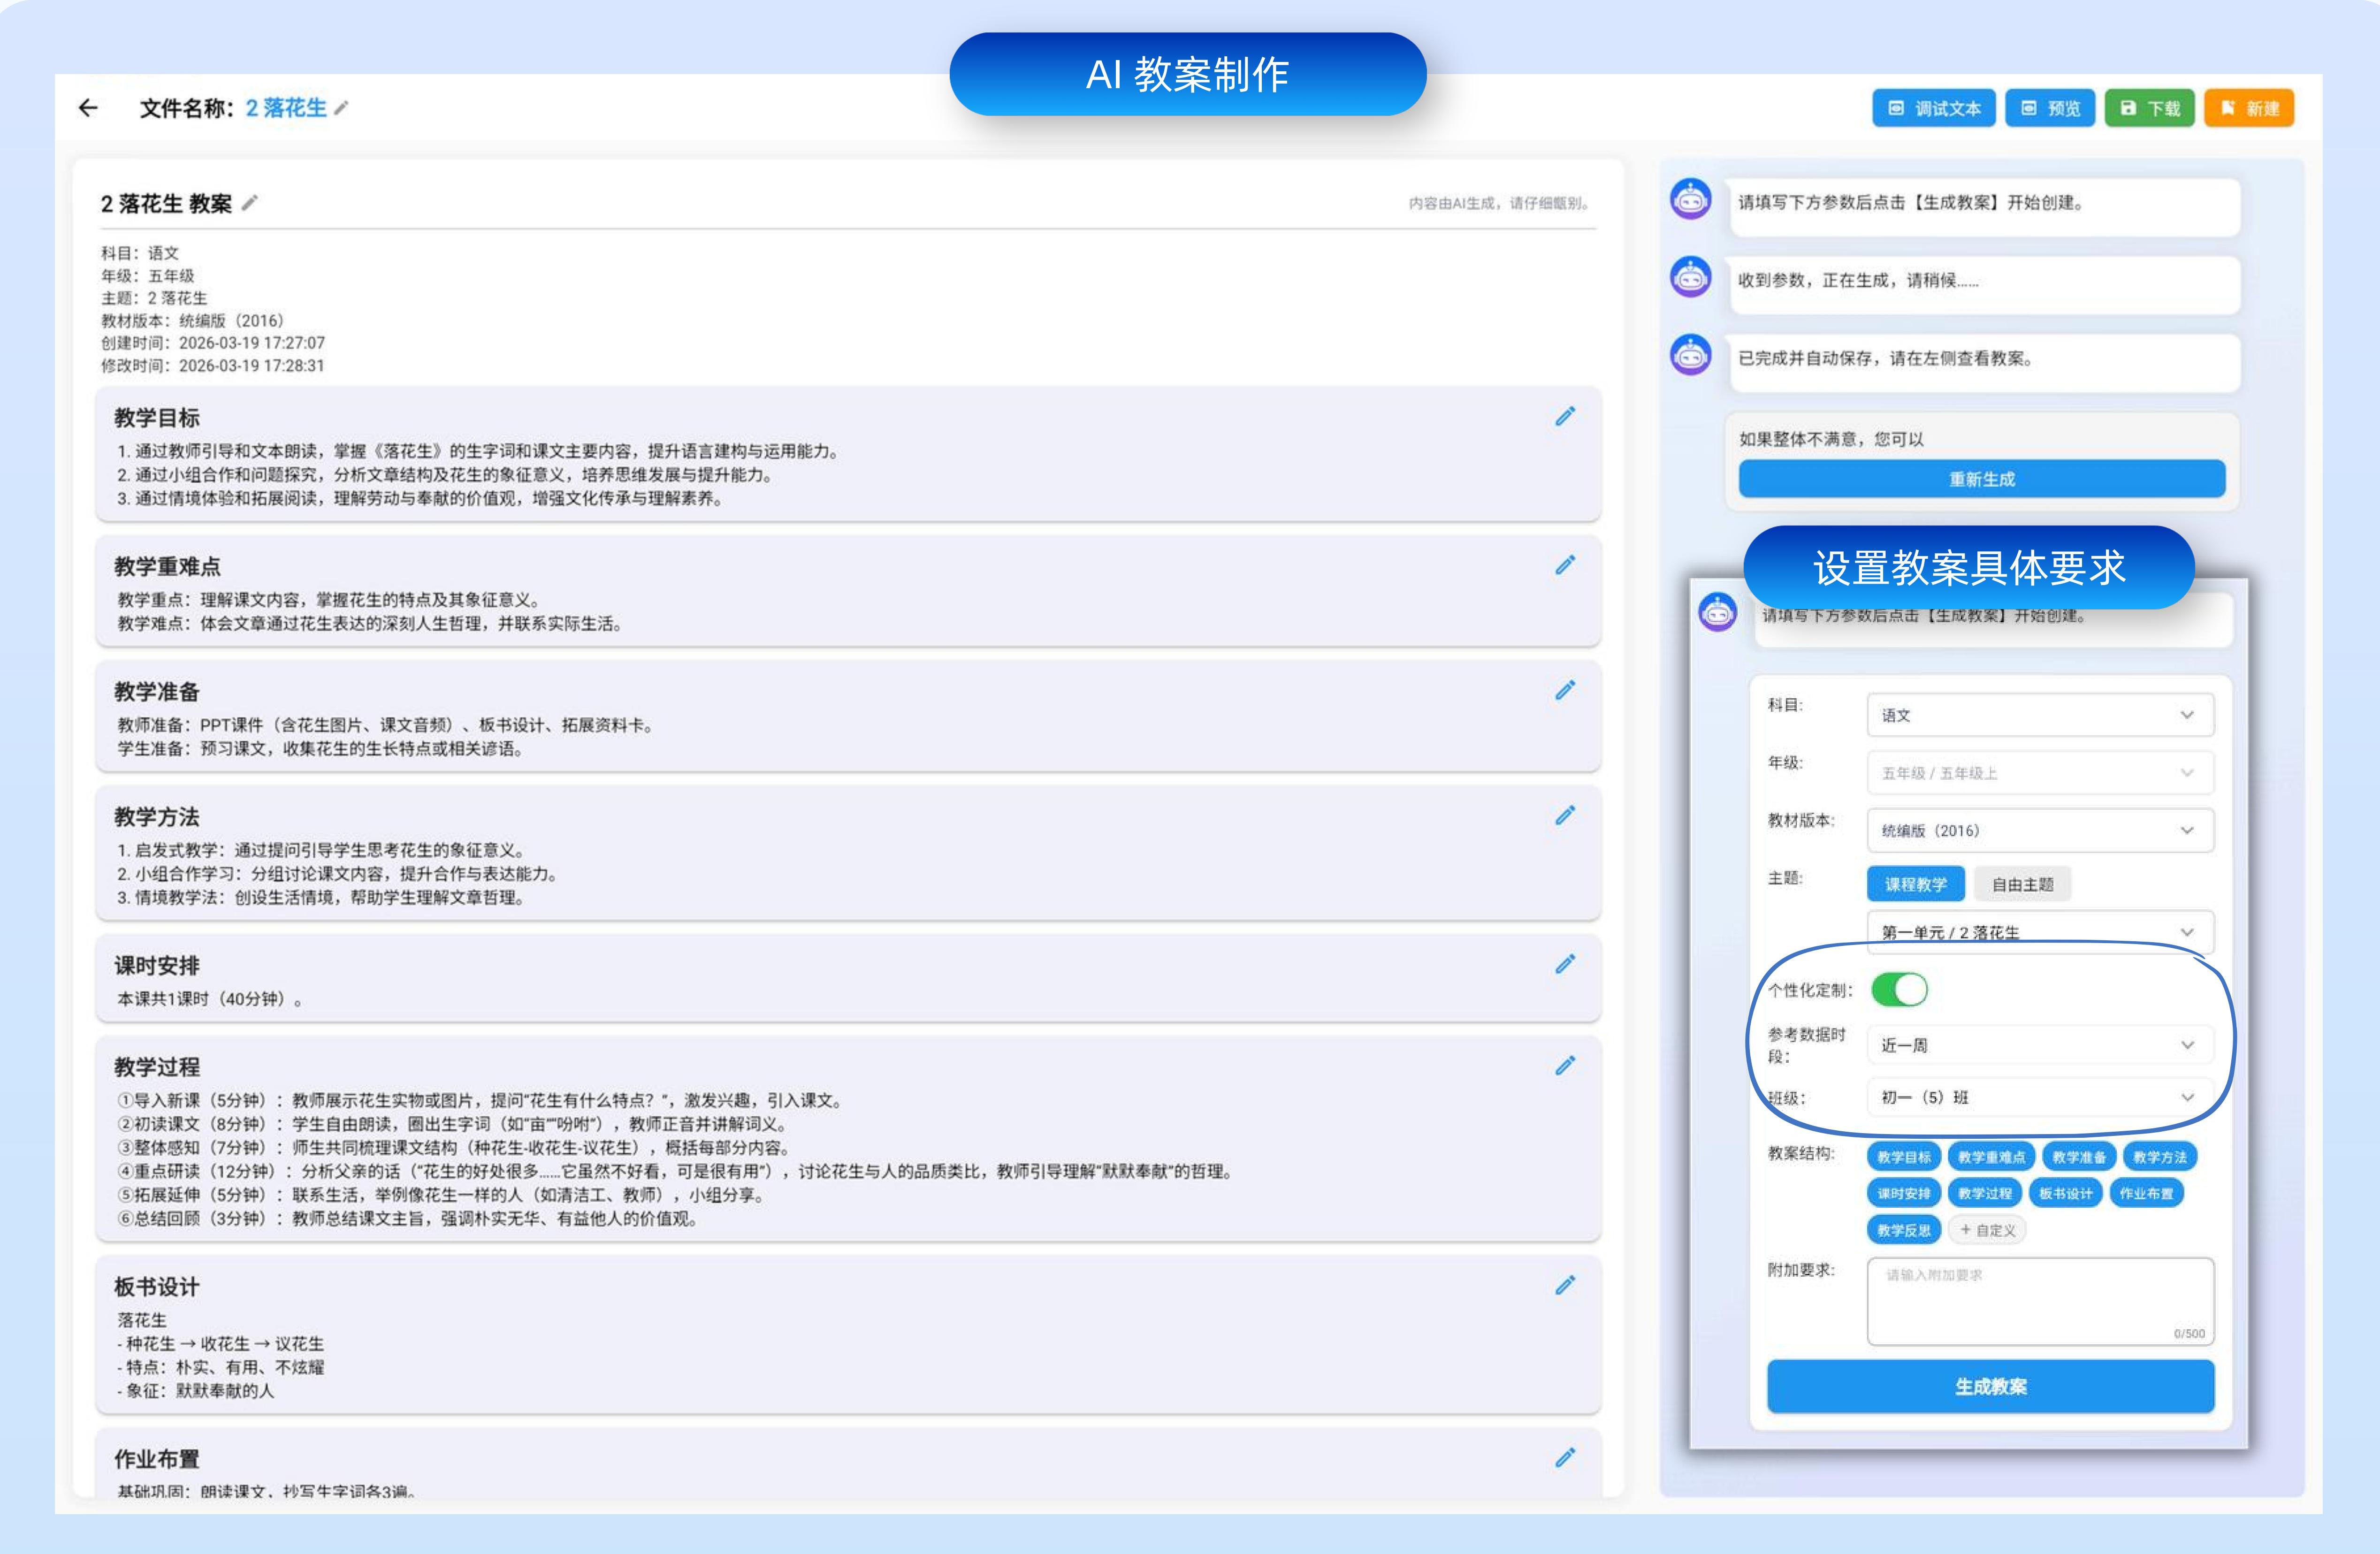
Task: Click the pencil icon on 板书设计
Action: (1566, 1285)
